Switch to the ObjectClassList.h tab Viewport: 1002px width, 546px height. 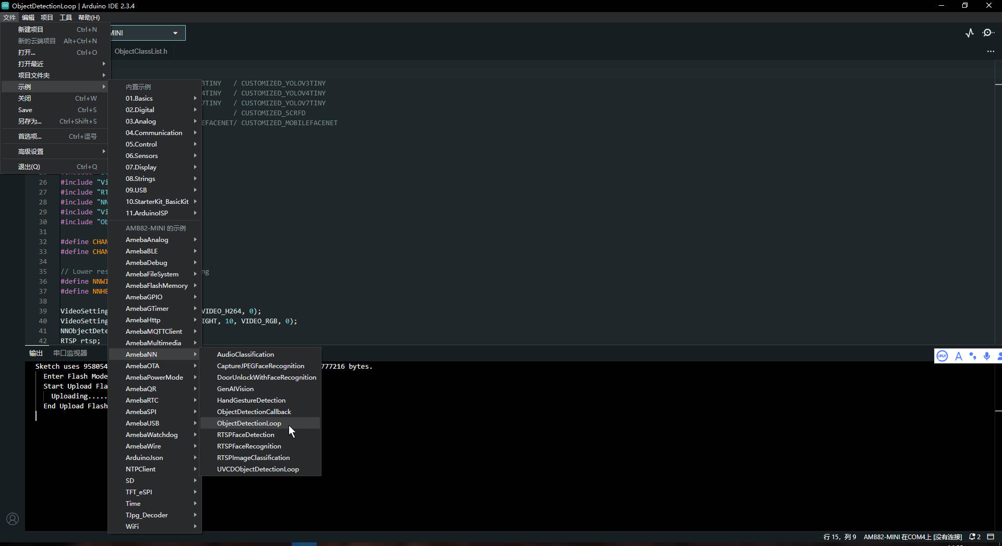click(x=141, y=51)
